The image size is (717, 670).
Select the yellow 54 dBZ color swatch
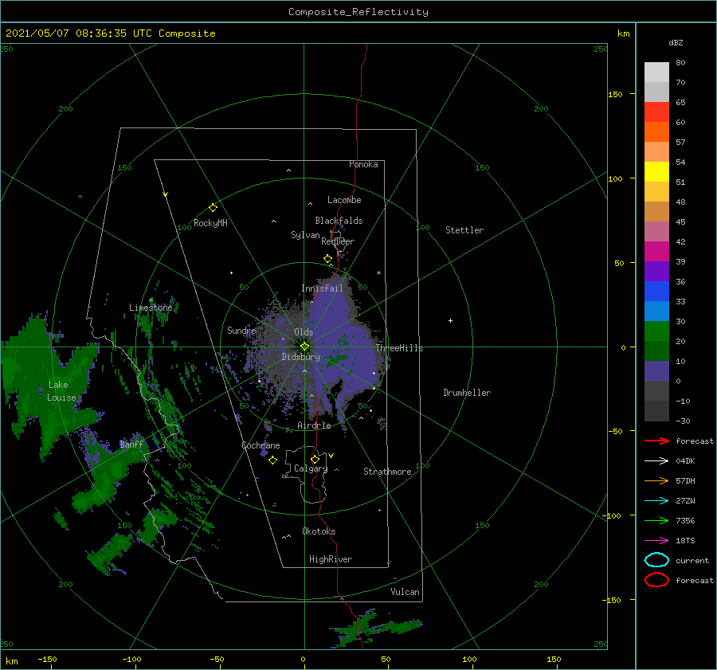[x=656, y=172]
